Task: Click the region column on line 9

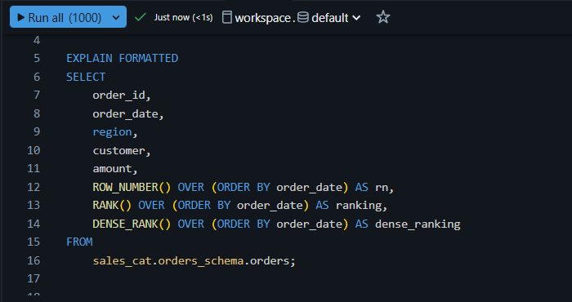Action: [x=112, y=132]
